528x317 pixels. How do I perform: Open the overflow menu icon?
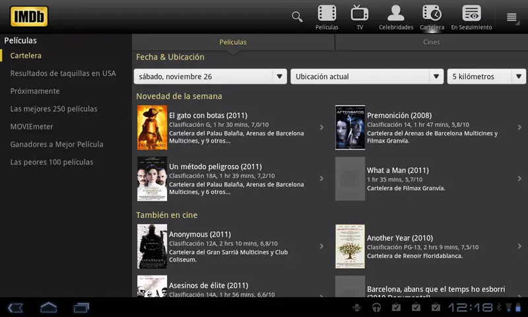511,17
